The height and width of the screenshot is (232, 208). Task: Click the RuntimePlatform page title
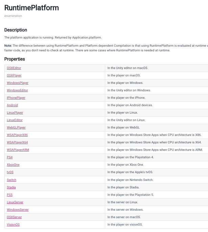click(x=31, y=8)
